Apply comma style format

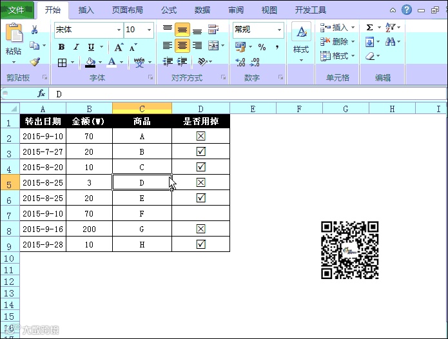pos(277,47)
